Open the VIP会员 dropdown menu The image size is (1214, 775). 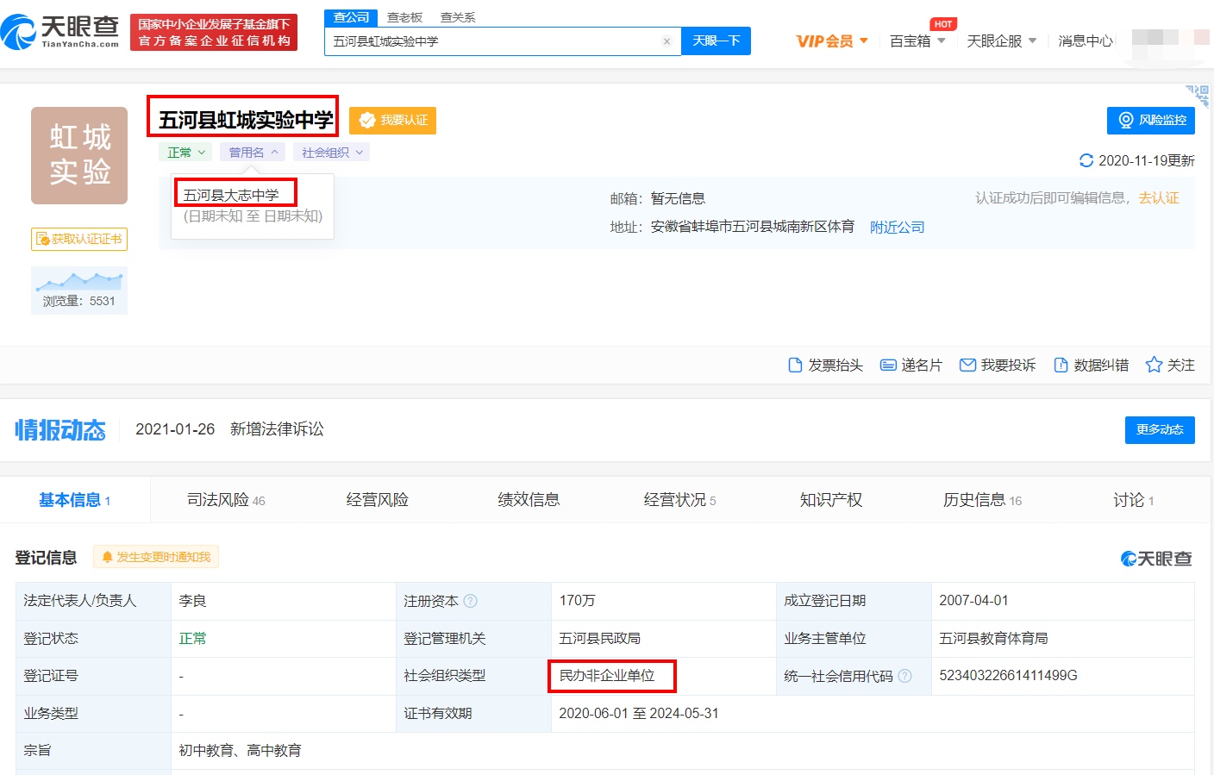pos(832,41)
